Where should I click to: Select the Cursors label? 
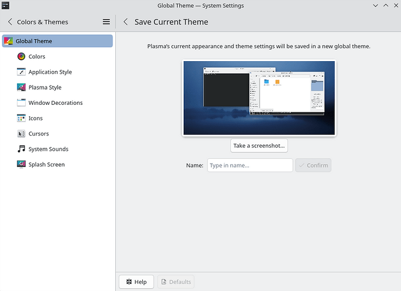tap(38, 133)
